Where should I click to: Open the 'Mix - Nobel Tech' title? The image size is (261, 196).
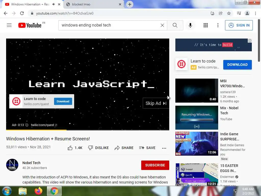pyautogui.click(x=229, y=111)
